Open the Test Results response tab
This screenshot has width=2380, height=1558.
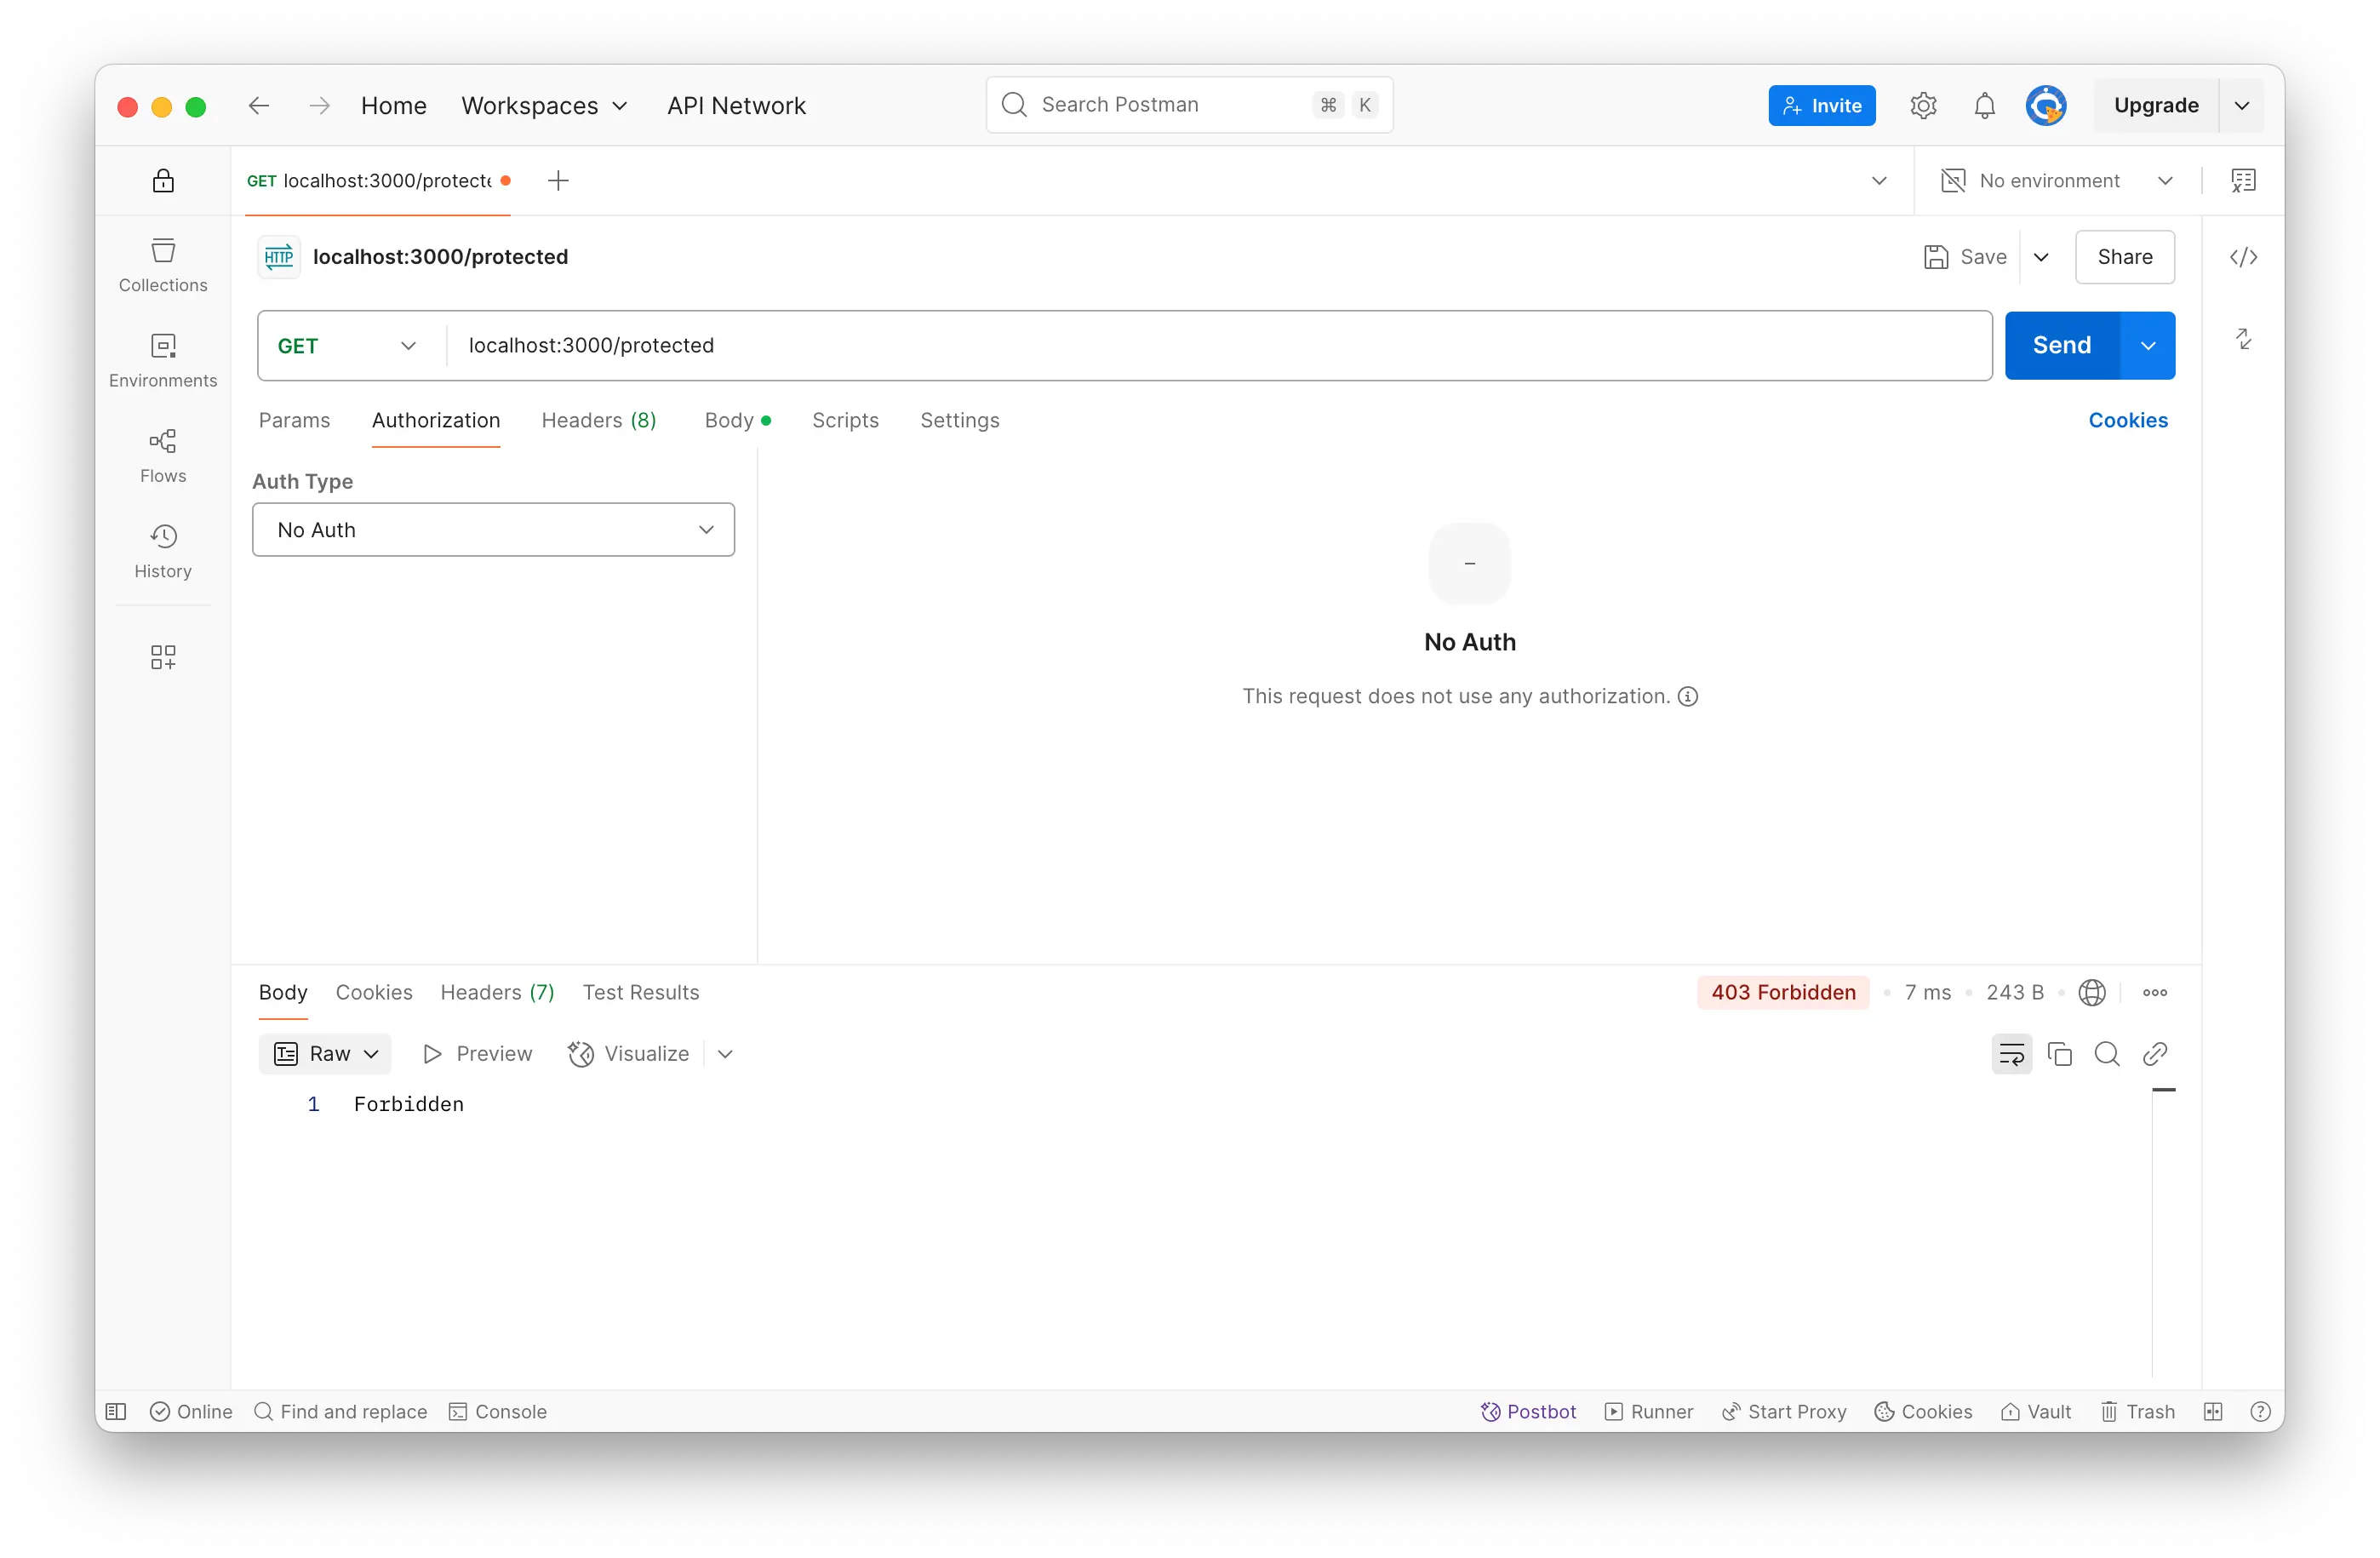click(x=641, y=993)
